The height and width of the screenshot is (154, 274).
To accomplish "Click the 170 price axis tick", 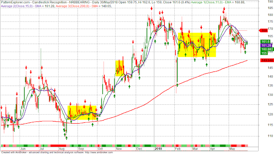I will 270,29.
